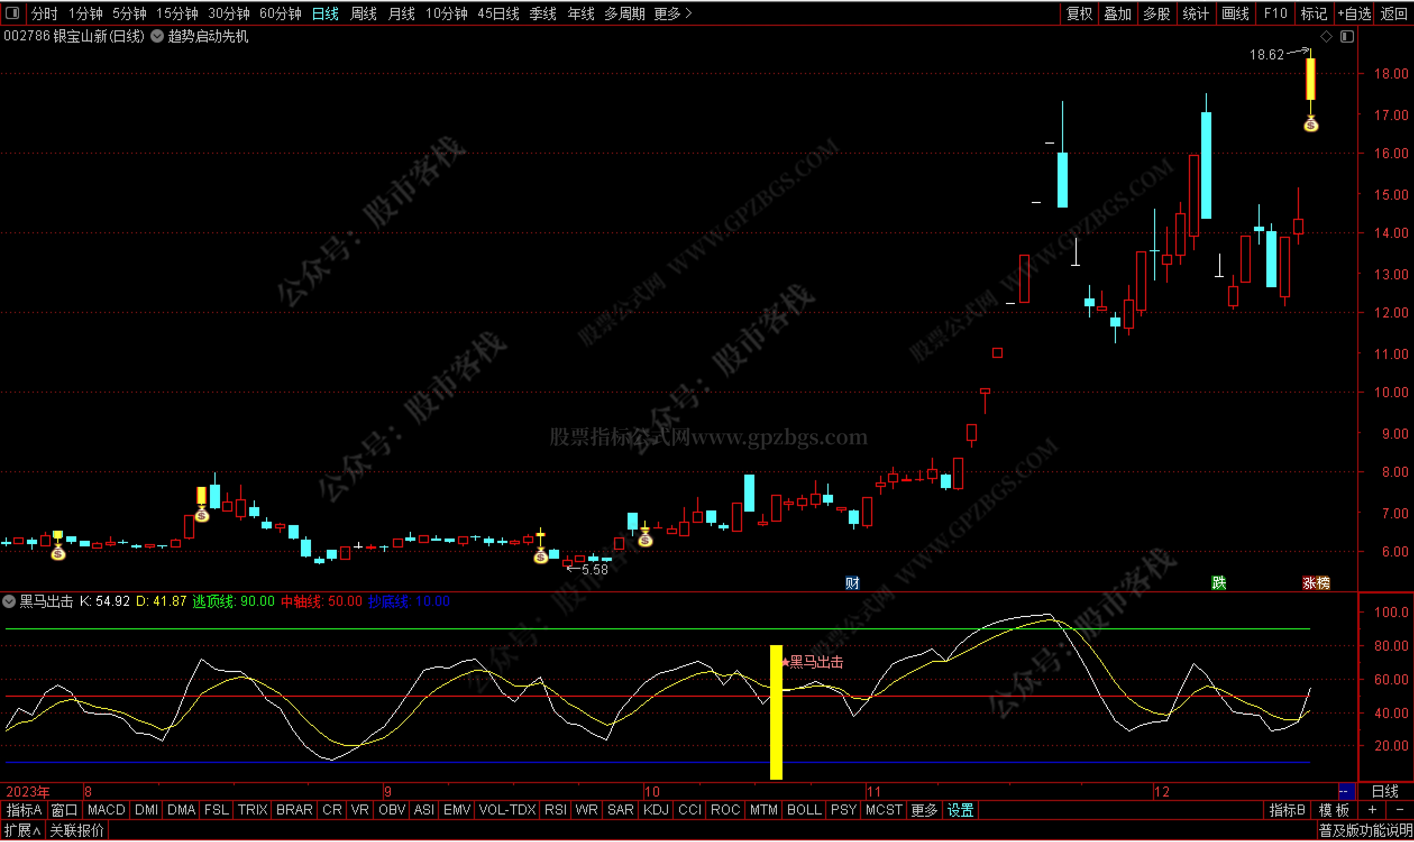Expand the 扩展 panel arrow
Image resolution: width=1414 pixels, height=842 pixels.
pyautogui.click(x=22, y=831)
